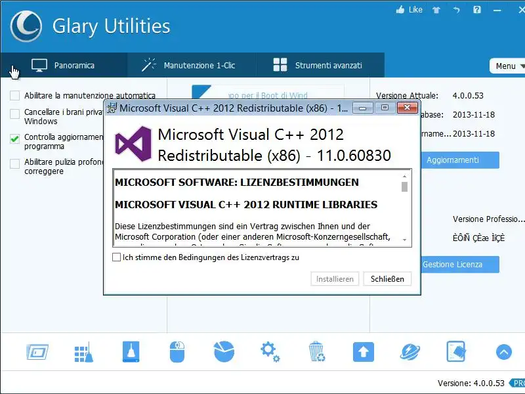Open the disk cleaner brush icon
Viewport: 525px width, 394px height.
(131, 352)
